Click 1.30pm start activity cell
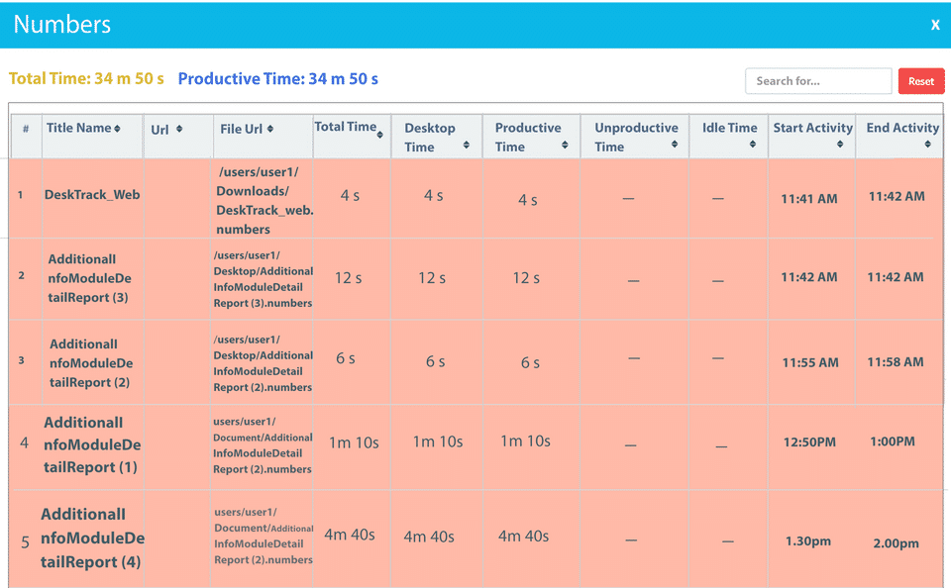The image size is (951, 588). [x=808, y=541]
